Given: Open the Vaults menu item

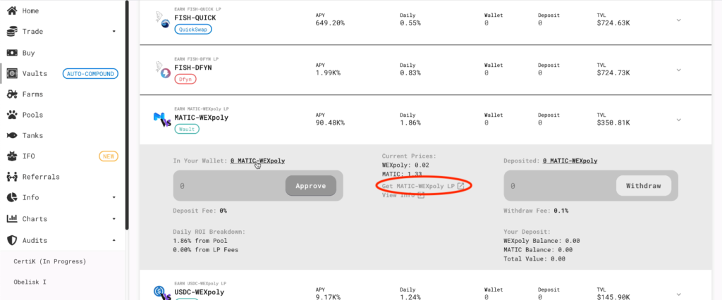Looking at the screenshot, I should click(x=63, y=74).
